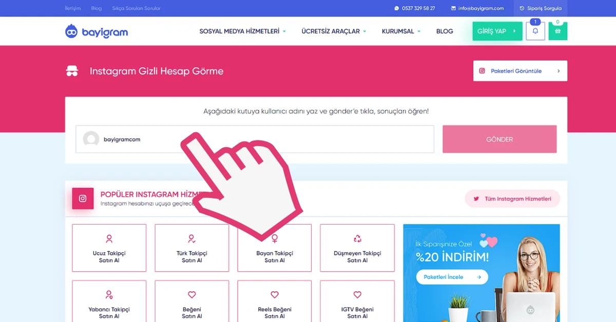
Task: Open the Kurumsal dropdown menu
Action: pyautogui.click(x=401, y=31)
